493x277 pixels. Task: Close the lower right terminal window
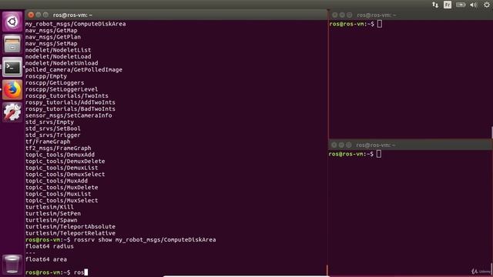tap(334, 145)
